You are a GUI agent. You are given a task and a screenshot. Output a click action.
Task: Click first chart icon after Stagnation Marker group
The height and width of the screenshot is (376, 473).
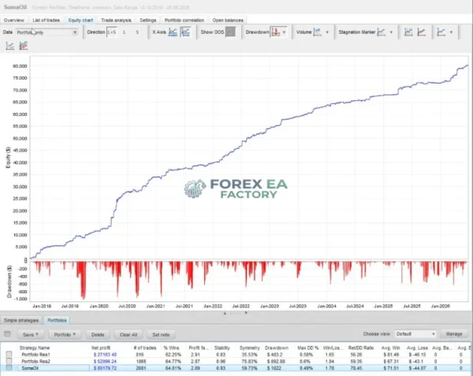(x=408, y=32)
